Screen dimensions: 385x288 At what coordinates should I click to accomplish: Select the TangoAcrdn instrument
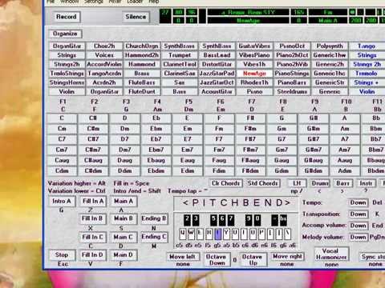point(104,73)
